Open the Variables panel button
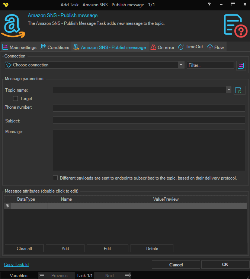The width and height of the screenshot is (250, 279). pos(19,275)
